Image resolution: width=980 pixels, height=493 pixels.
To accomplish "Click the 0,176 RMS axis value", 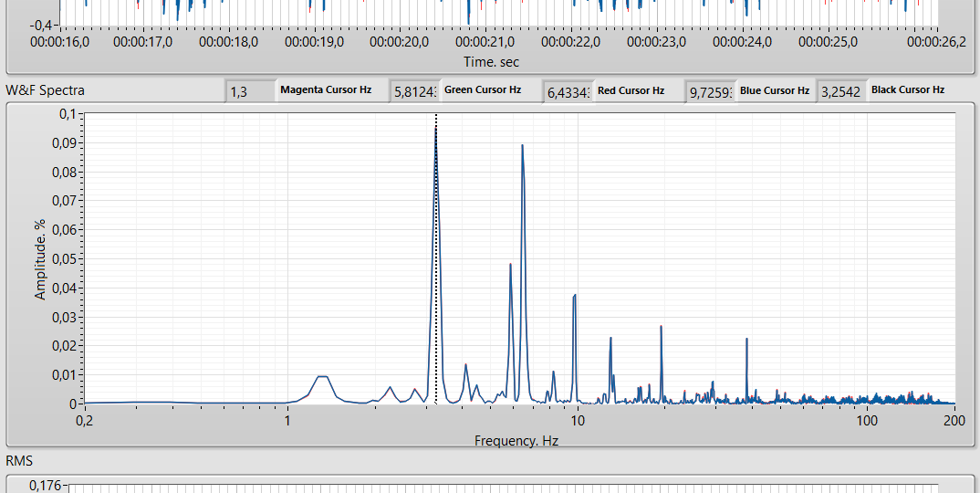I will (x=46, y=486).
